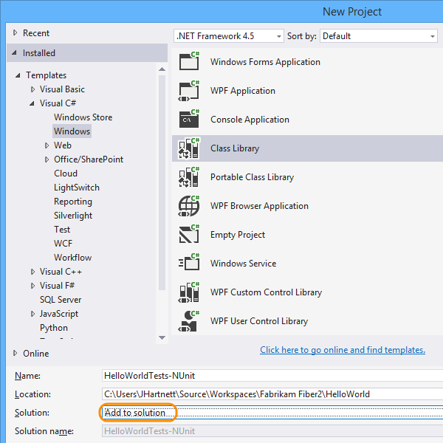The width and height of the screenshot is (443, 443).
Task: Click the go online and find templates link
Action: pyautogui.click(x=343, y=350)
